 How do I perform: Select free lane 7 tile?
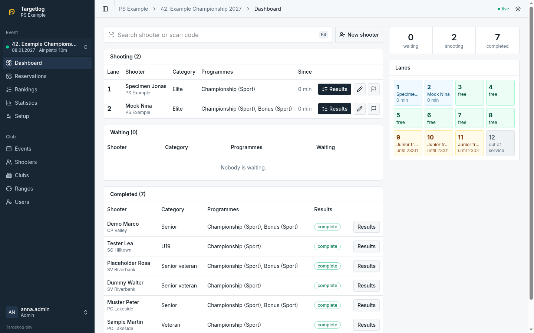(469, 118)
